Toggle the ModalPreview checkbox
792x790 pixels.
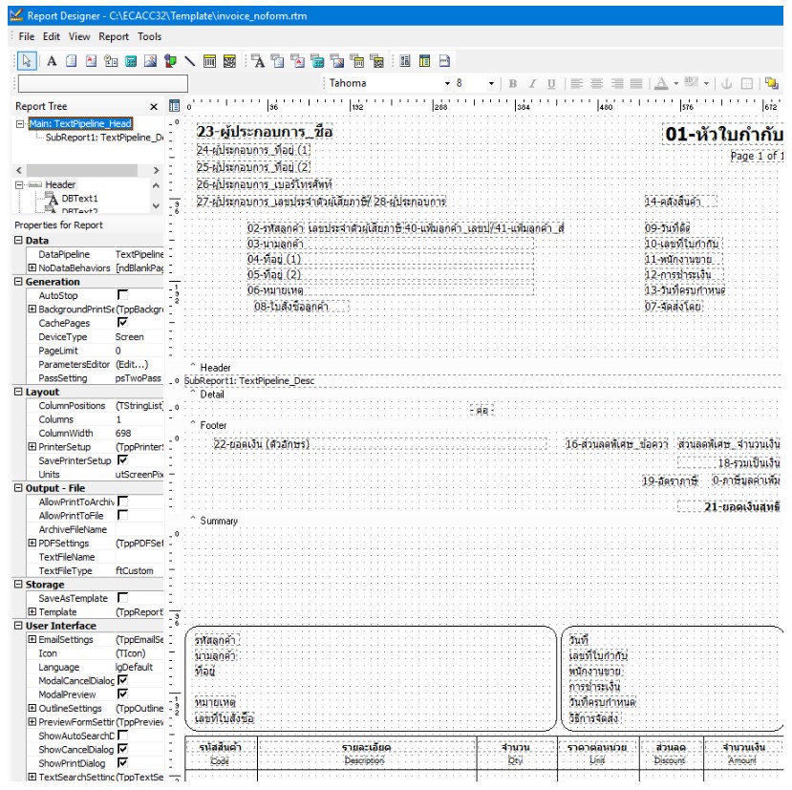pyautogui.click(x=122, y=694)
